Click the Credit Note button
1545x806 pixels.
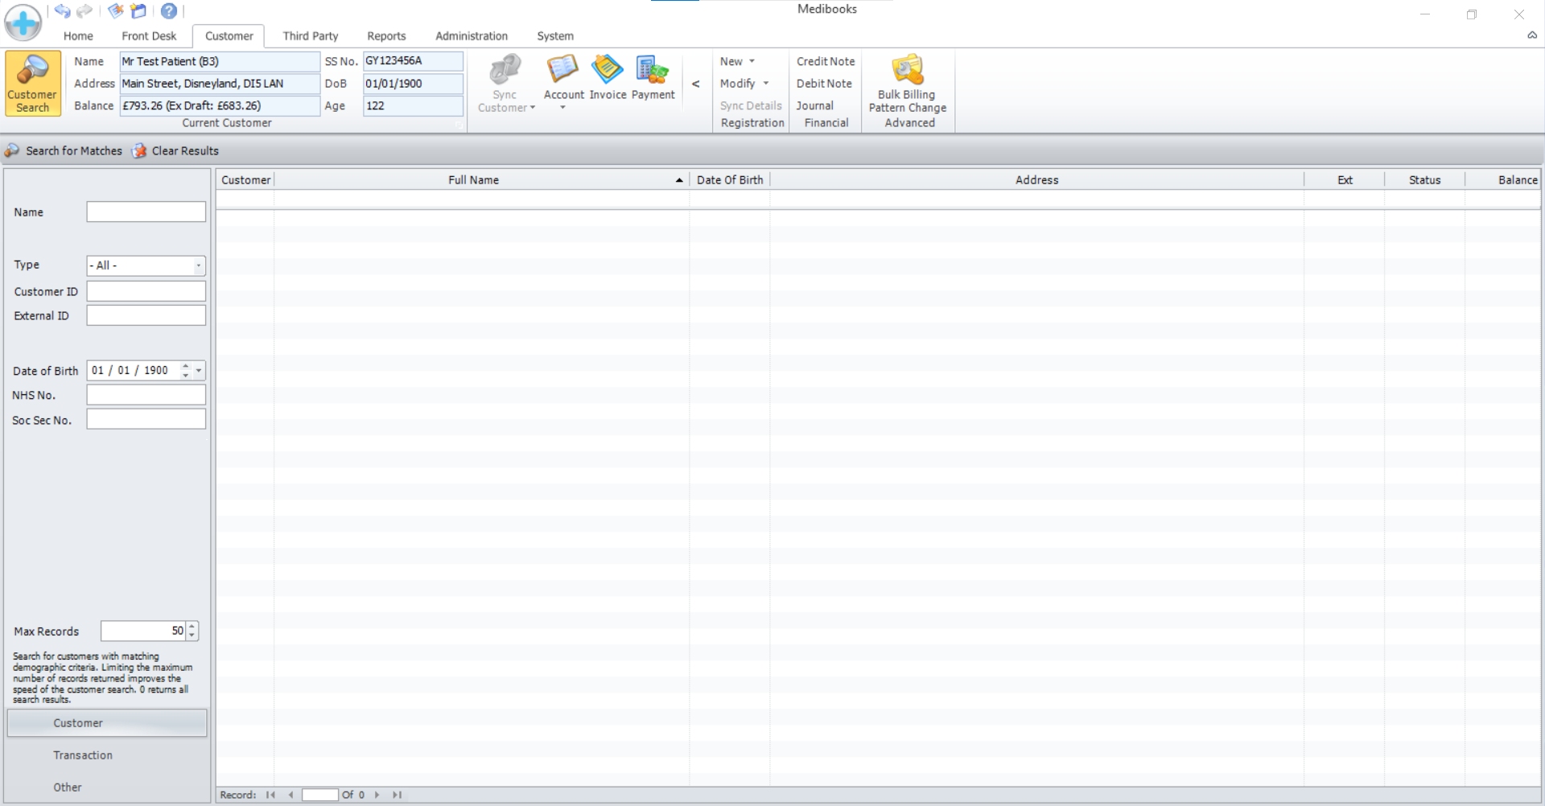click(826, 62)
